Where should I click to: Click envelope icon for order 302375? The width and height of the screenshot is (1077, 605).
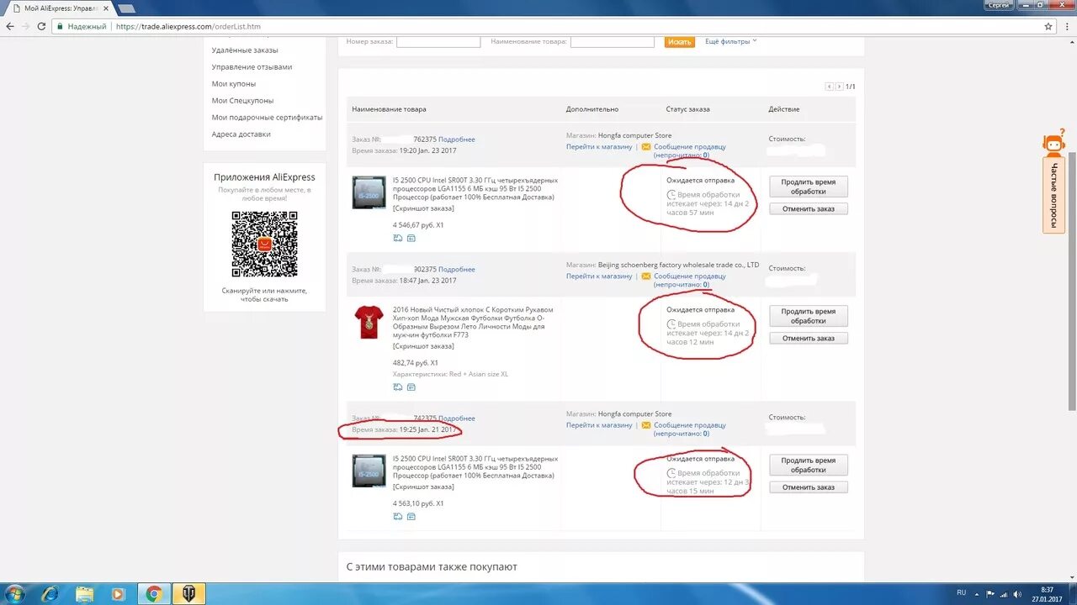646,276
